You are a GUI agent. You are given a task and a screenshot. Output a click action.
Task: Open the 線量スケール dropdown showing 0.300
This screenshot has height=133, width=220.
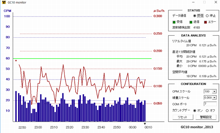(210, 98)
